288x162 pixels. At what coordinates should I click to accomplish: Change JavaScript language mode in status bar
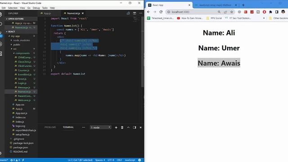click(130, 160)
